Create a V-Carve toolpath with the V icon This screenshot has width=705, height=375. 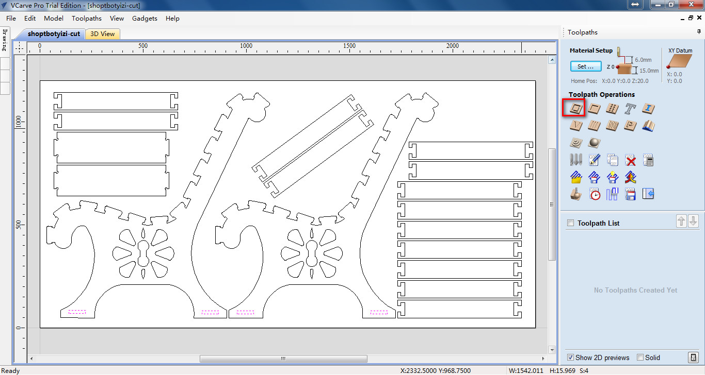pos(575,126)
